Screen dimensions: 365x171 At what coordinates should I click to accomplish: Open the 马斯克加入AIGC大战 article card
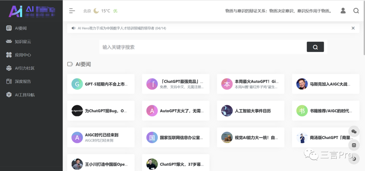pyautogui.click(x=325, y=84)
